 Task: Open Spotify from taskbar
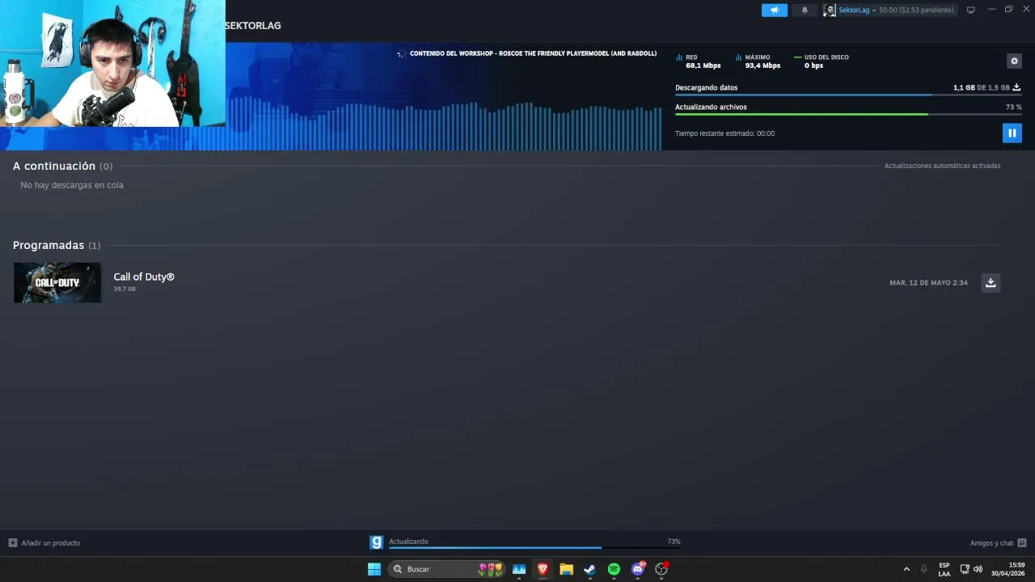coord(614,569)
